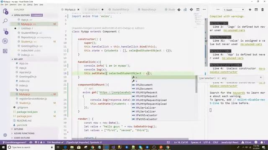Open the Edit menu
The height and width of the screenshot is (150, 268).
point(7,5)
